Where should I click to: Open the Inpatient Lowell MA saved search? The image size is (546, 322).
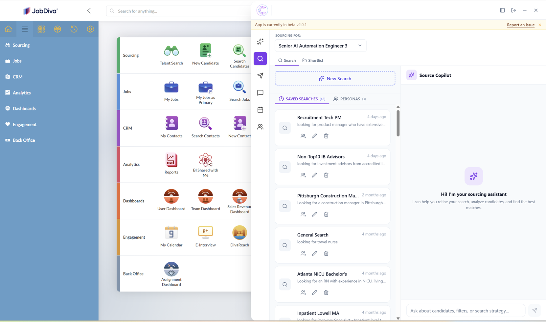click(332, 313)
